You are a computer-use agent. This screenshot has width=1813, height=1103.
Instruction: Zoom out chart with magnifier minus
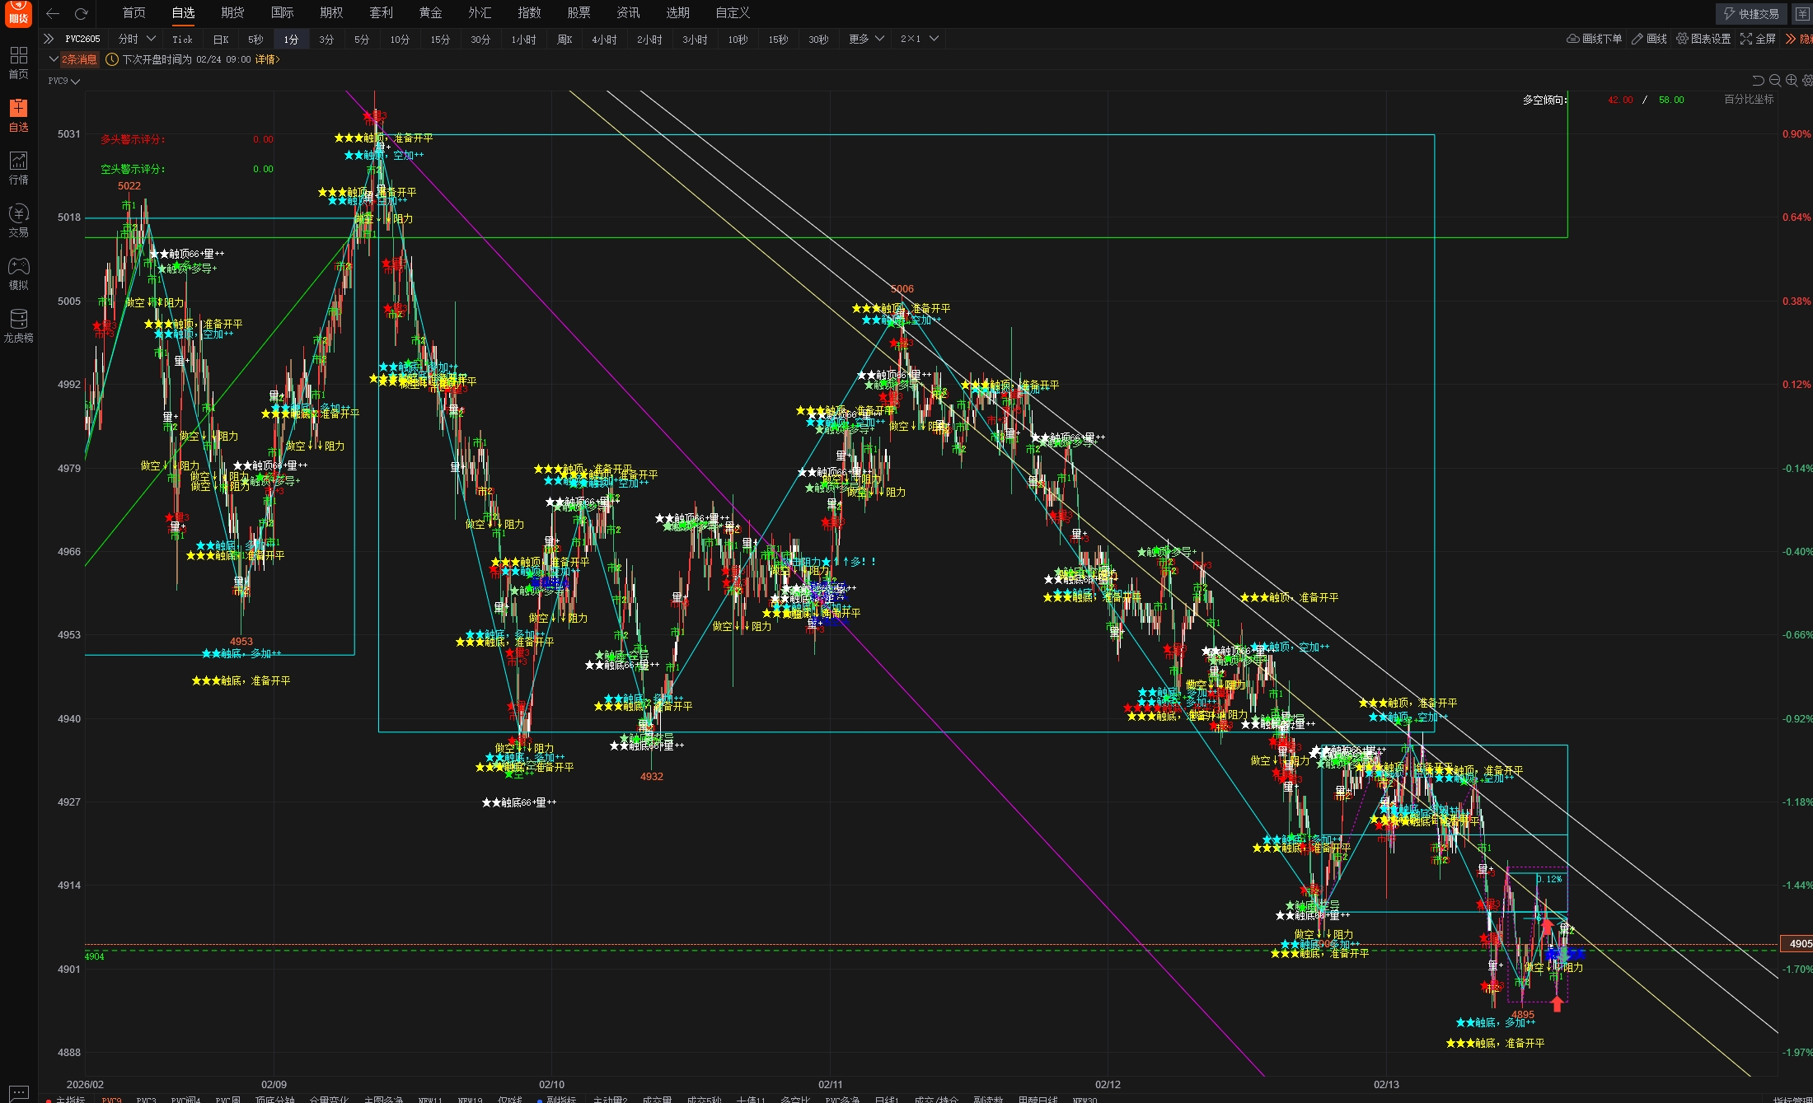tap(1775, 81)
